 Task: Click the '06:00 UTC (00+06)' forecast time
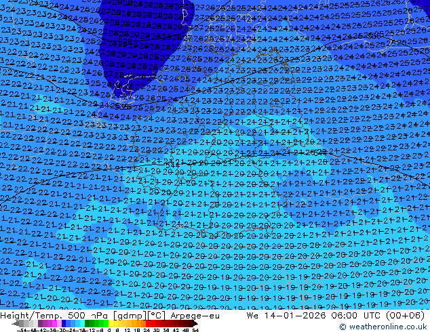(x=378, y=316)
